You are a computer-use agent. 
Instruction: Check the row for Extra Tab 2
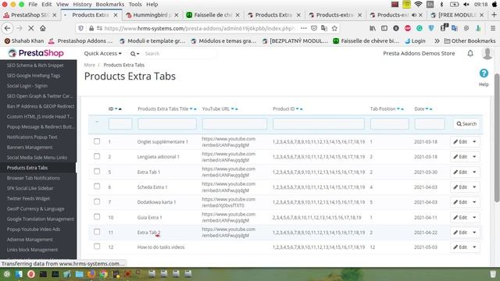pyautogui.click(x=97, y=232)
